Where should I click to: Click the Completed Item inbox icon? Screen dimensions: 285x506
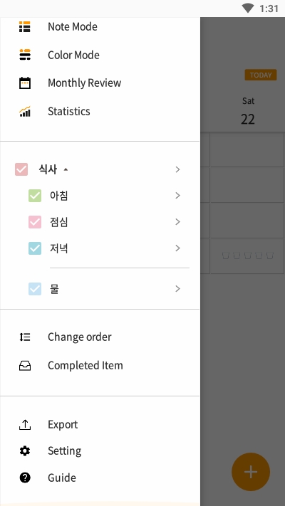click(x=24, y=365)
